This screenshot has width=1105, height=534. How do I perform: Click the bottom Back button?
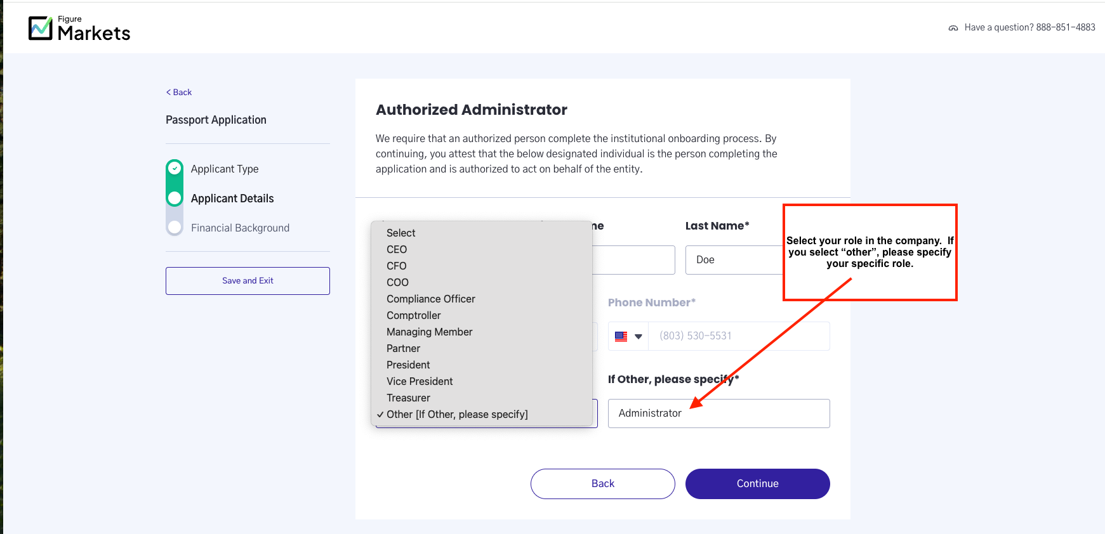tap(602, 484)
